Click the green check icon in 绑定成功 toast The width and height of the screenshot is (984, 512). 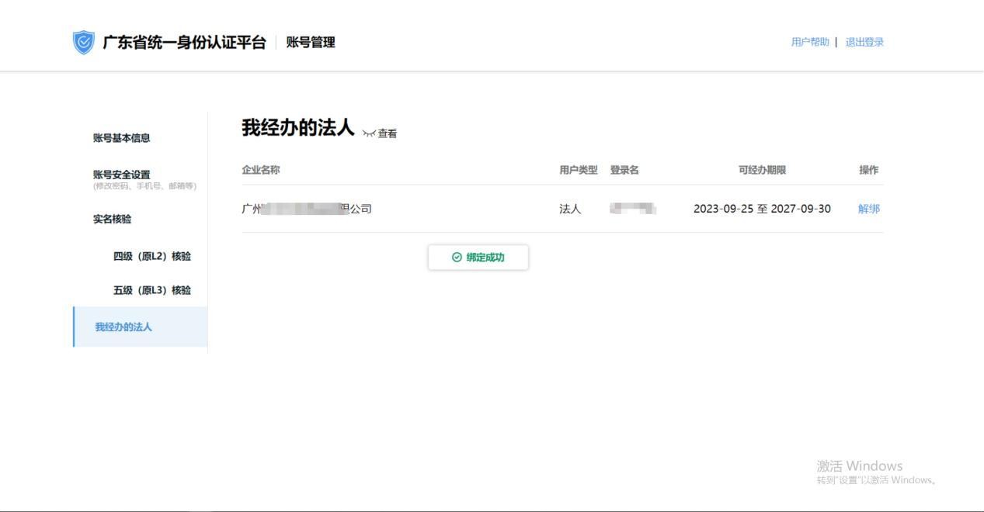pyautogui.click(x=456, y=257)
